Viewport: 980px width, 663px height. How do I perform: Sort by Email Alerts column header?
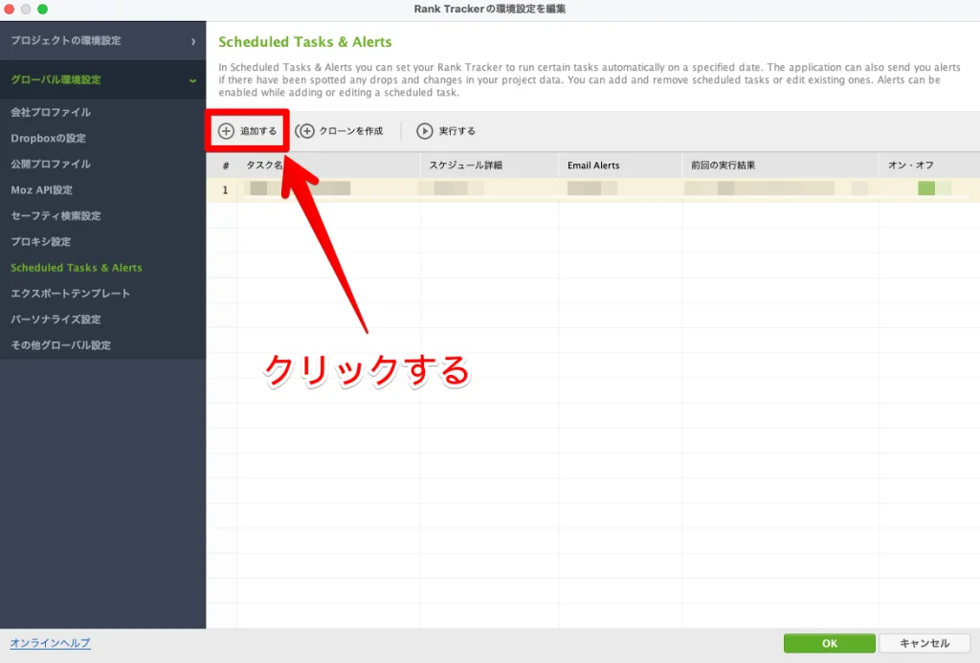pyautogui.click(x=620, y=165)
